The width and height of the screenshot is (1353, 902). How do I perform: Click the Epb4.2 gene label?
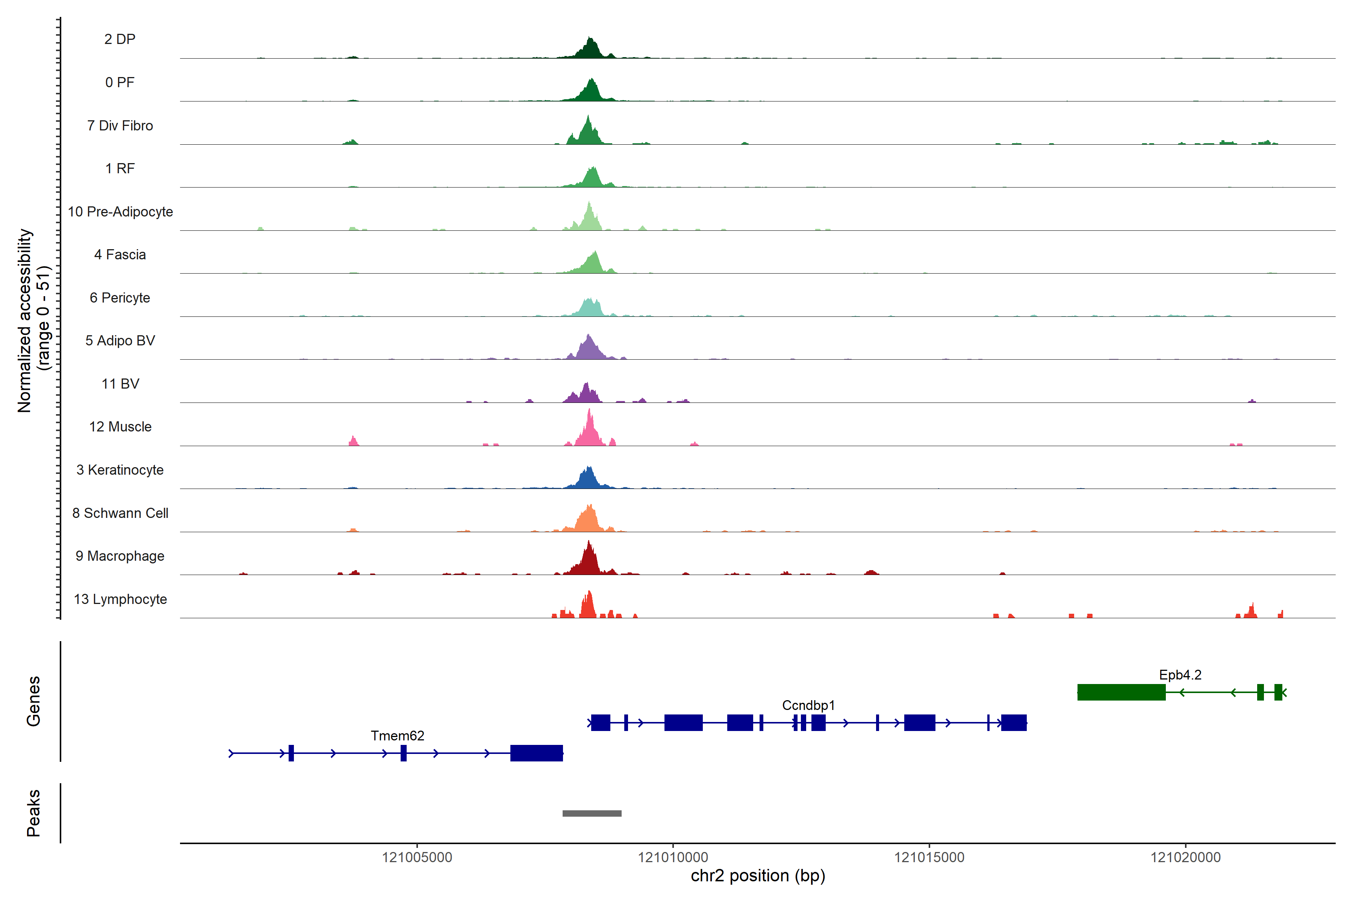click(1180, 674)
